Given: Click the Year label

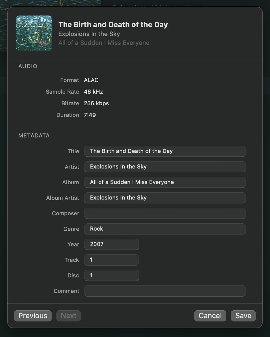Looking at the screenshot, I should (x=73, y=244).
